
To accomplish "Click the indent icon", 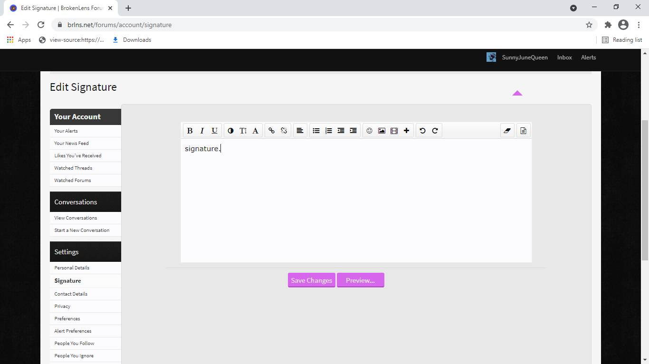I will (x=353, y=131).
